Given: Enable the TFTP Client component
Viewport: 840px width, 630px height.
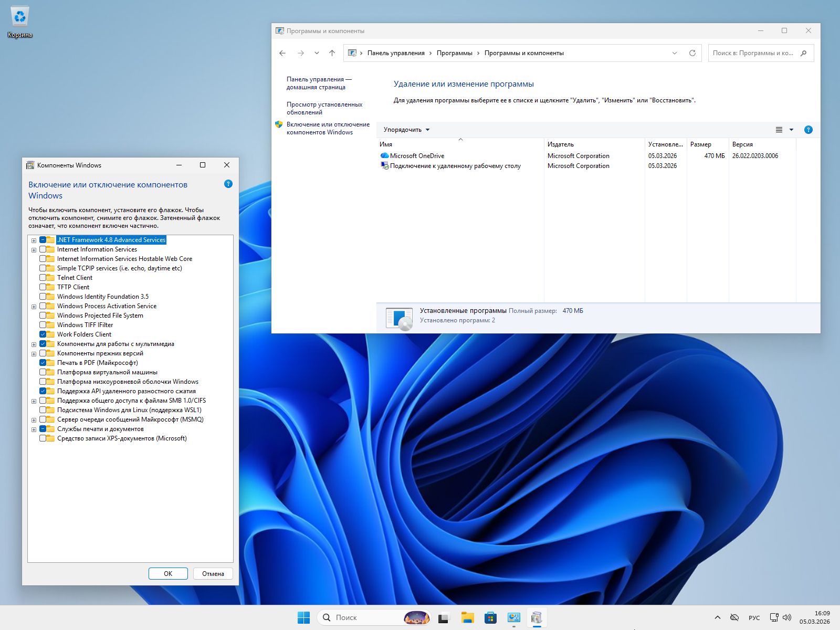Looking at the screenshot, I should [45, 287].
